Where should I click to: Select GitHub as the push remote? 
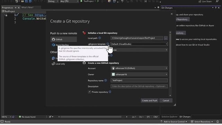(63, 39)
